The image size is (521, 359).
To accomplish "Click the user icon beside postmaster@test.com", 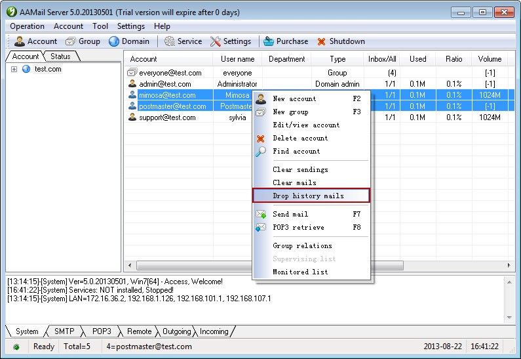I will coord(132,106).
